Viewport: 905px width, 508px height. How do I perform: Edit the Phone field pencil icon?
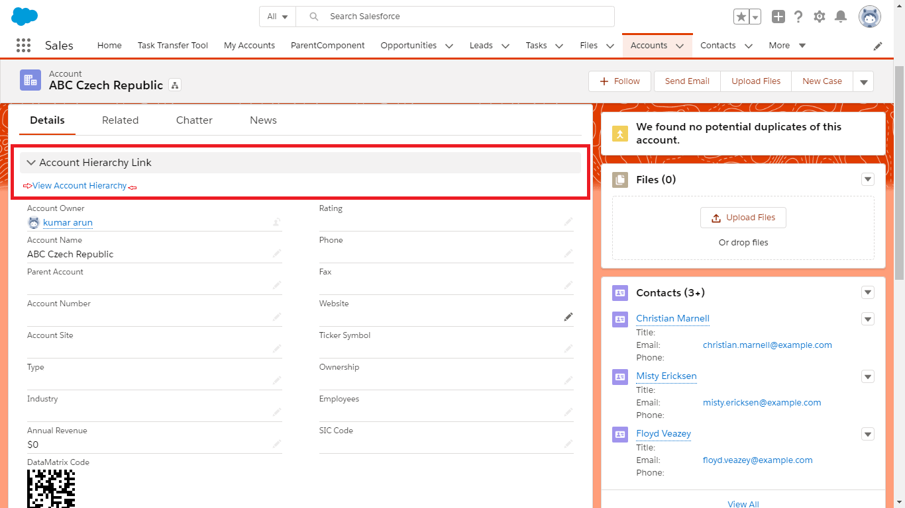(568, 253)
